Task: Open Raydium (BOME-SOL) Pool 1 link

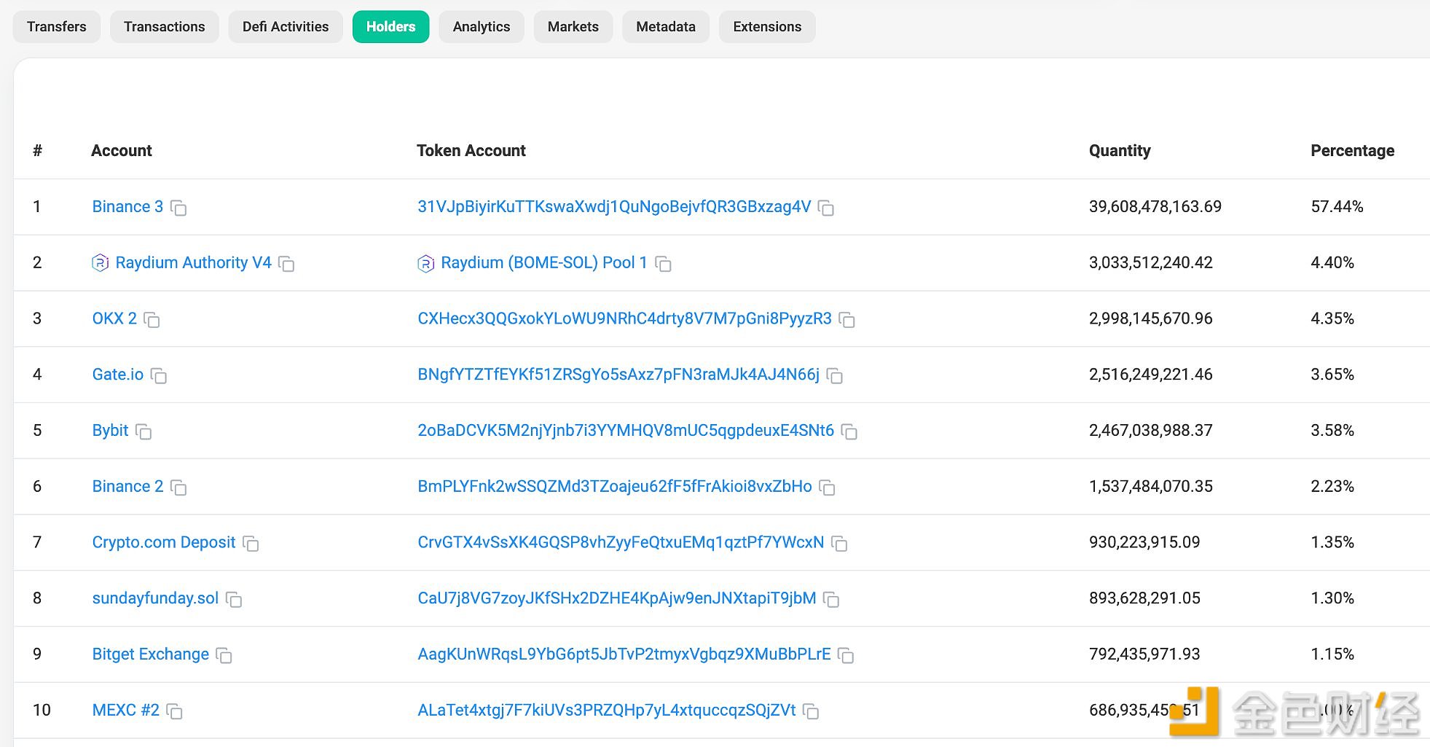Action: click(544, 263)
